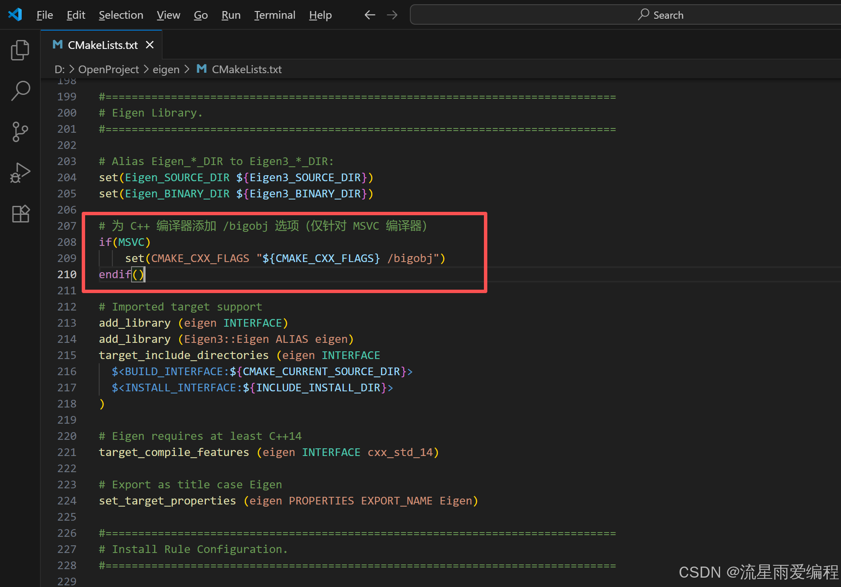Open the Explorer view in activity bar
Screen dimensions: 841x587
pos(20,51)
